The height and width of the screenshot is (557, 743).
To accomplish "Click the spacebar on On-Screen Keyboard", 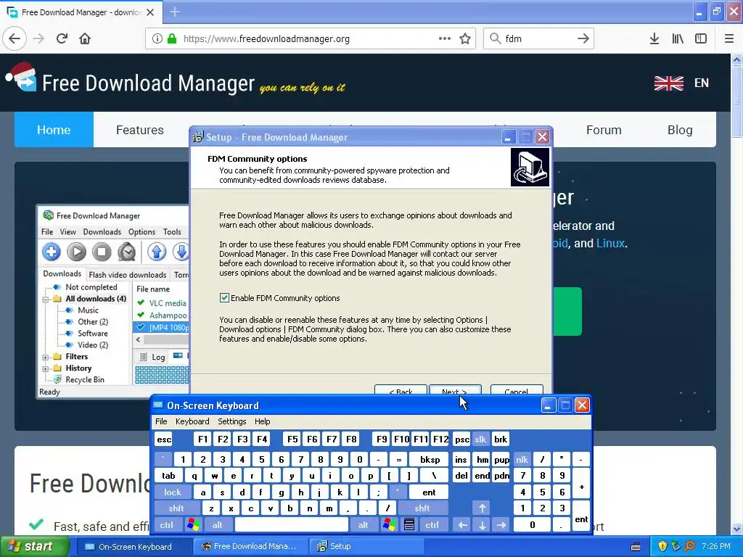I will click(x=292, y=525).
